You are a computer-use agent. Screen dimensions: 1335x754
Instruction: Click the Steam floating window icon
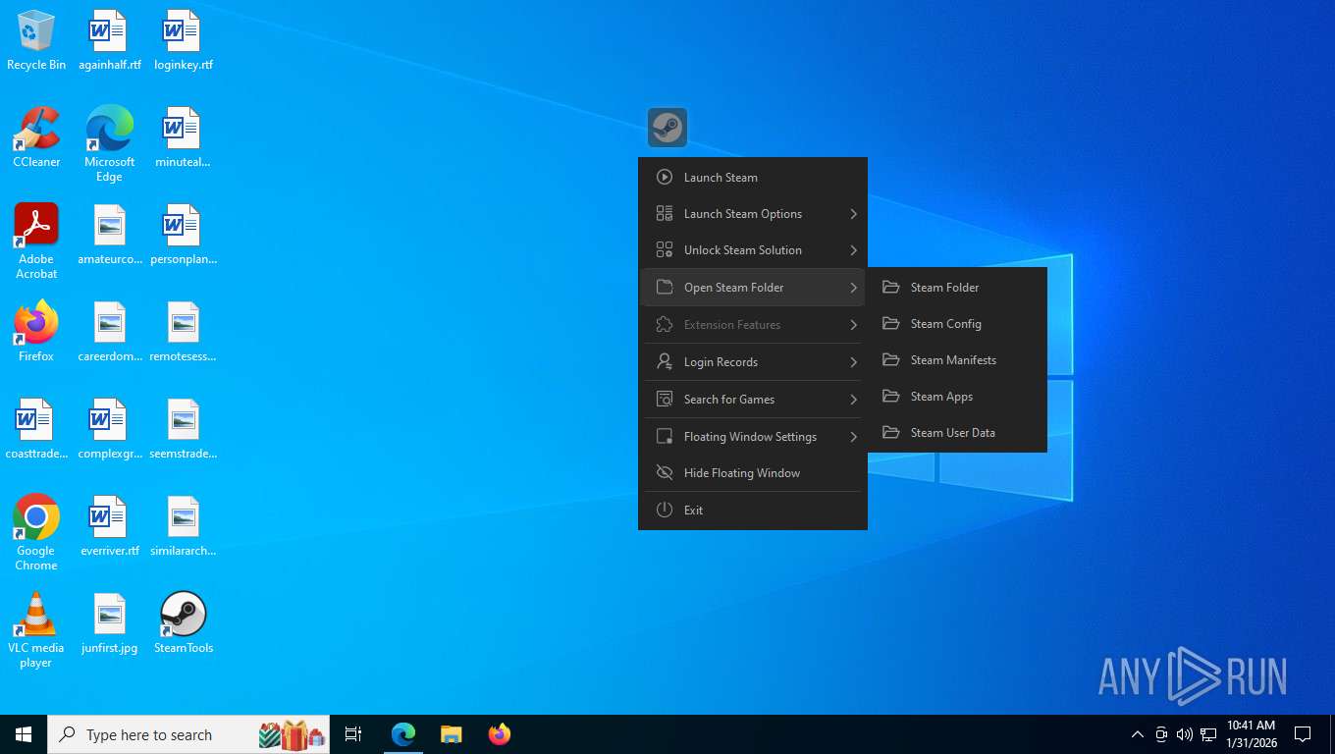(667, 128)
